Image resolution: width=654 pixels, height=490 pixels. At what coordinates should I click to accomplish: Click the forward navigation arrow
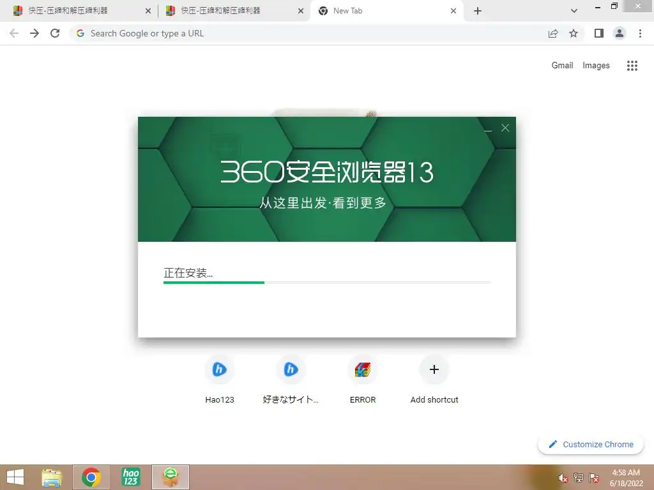click(x=34, y=33)
